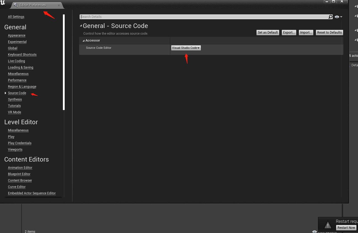Image resolution: width=358 pixels, height=233 pixels.
Task: Open Synthesis settings
Action: (15, 99)
